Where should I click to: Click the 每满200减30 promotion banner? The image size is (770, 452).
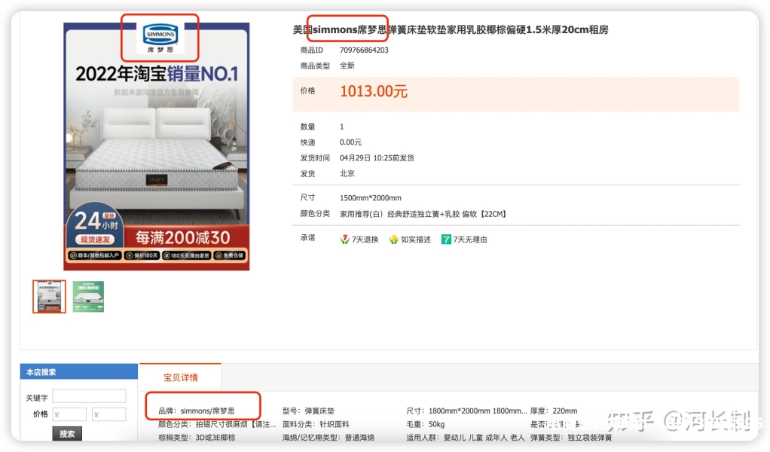tap(183, 237)
